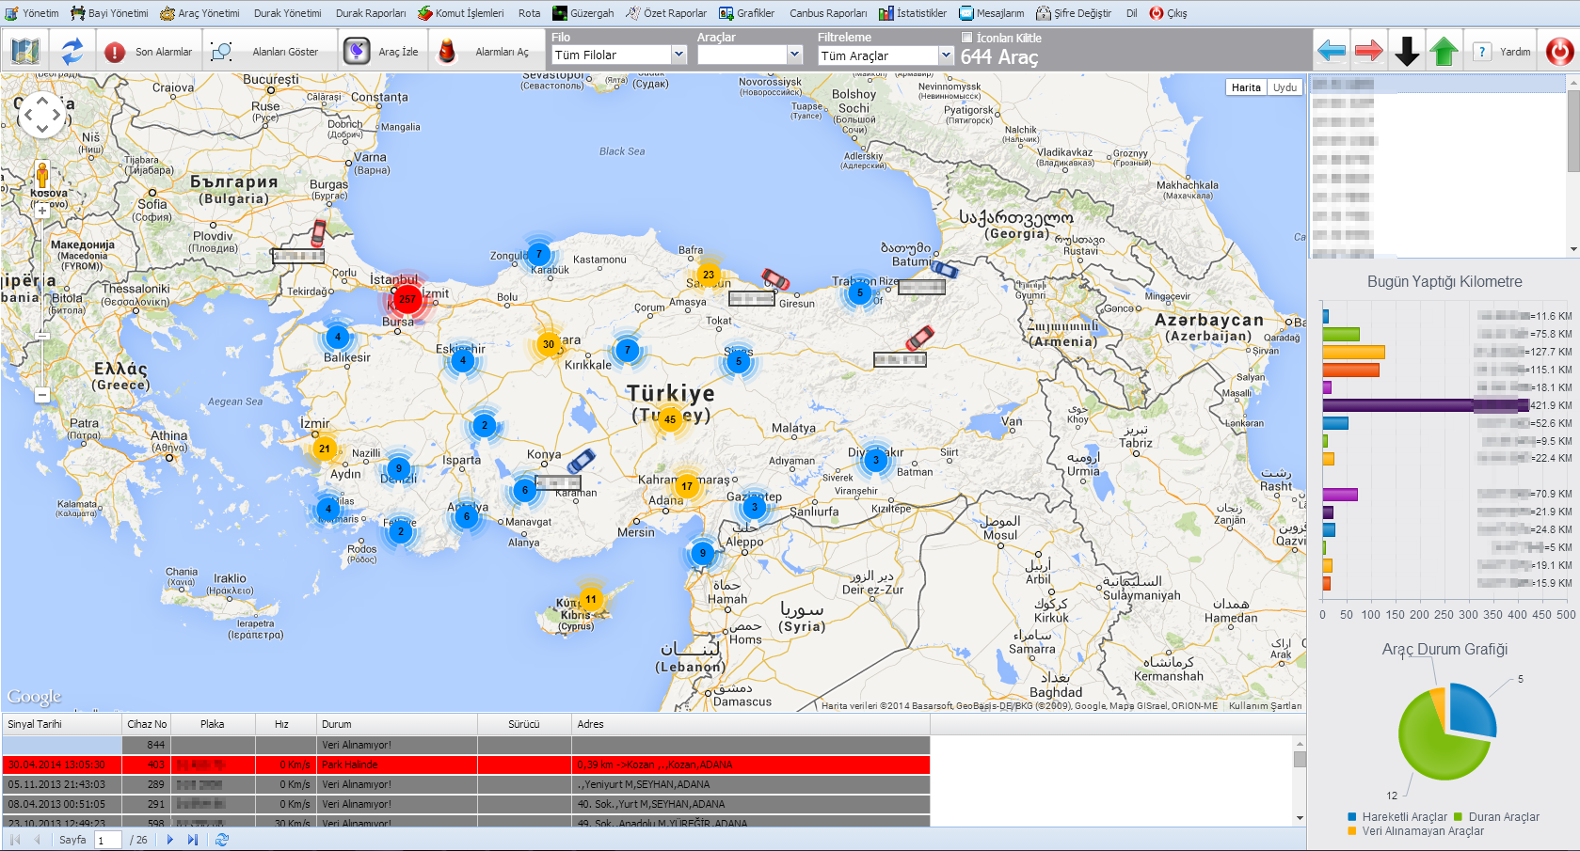Click the vehicle list scrollbar
The image size is (1580, 851).
1573,165
